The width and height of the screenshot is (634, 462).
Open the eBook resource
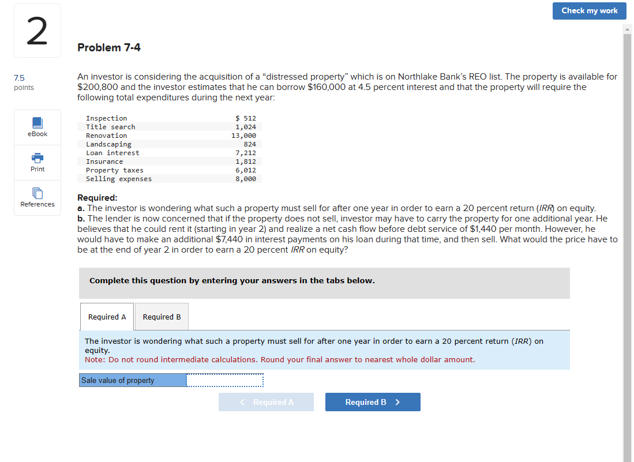(37, 127)
